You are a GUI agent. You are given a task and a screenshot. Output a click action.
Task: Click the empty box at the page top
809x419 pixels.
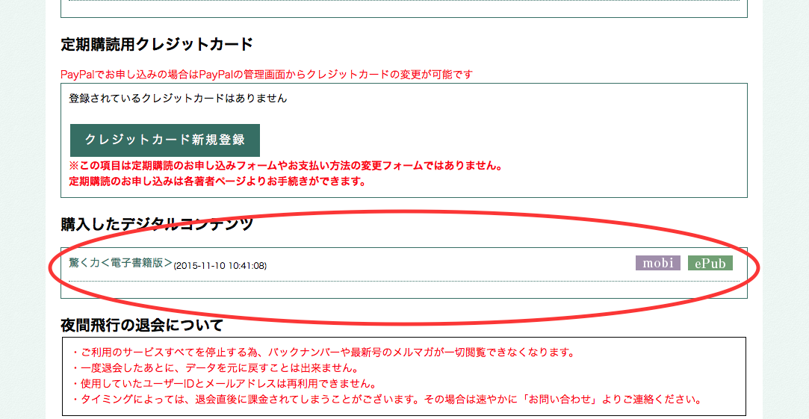pos(403,7)
